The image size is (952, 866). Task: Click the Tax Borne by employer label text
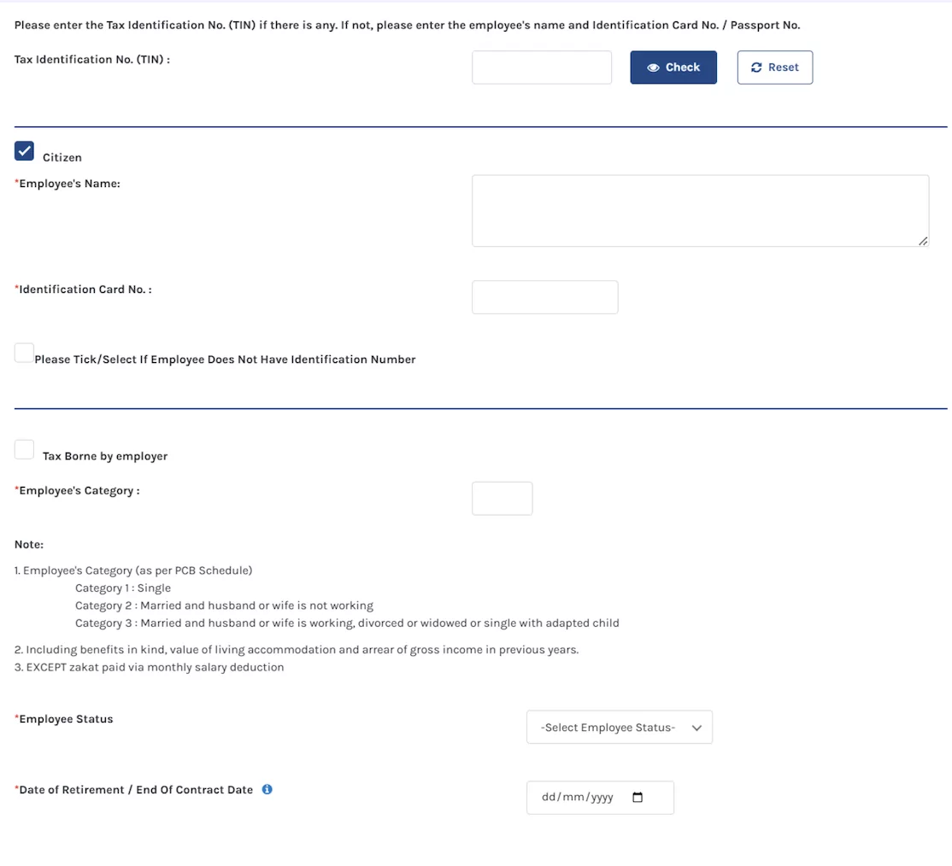coord(105,456)
